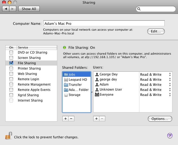This screenshot has height=145, width=178.
Task: Open permission popup for Adam
Action: pos(170,84)
